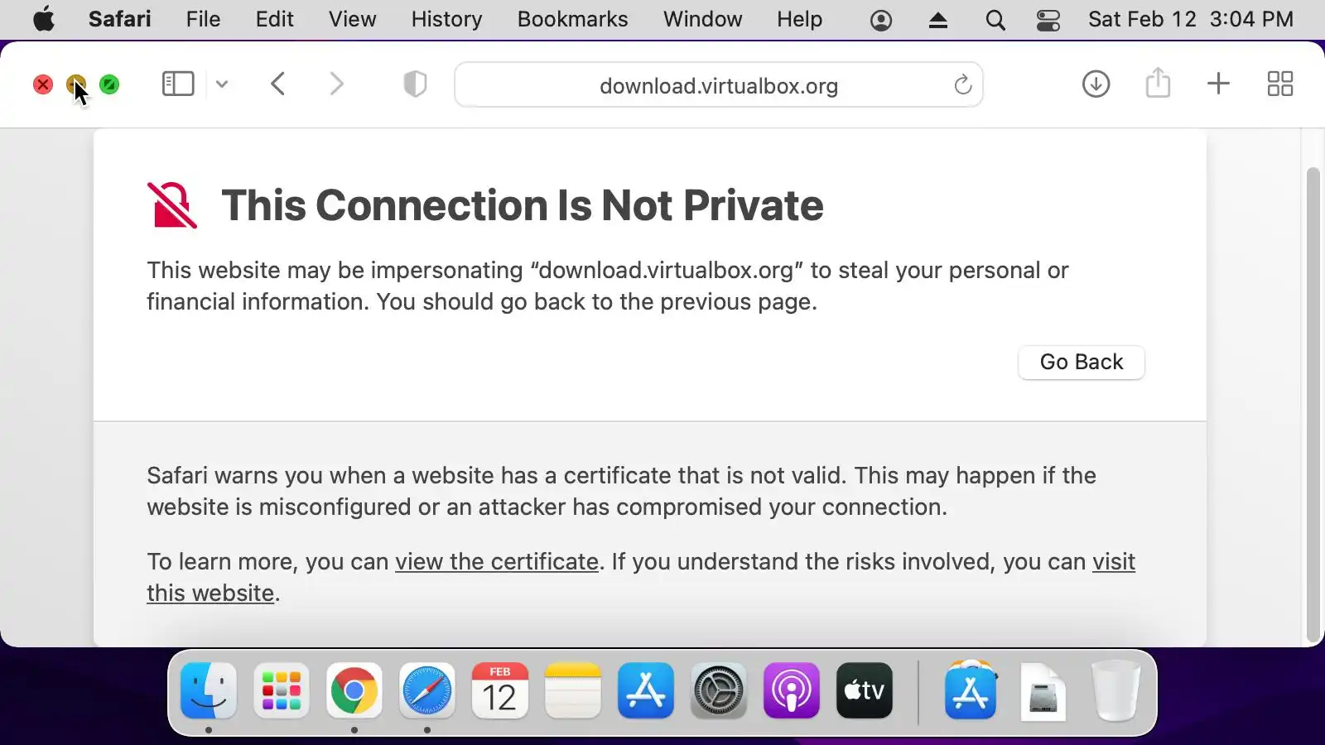Open the Share menu icon
The image size is (1325, 745).
click(1158, 84)
